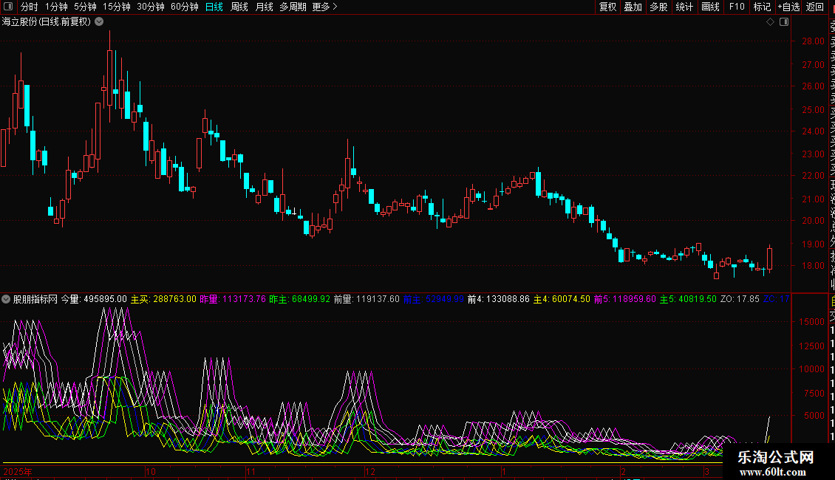The height and width of the screenshot is (480, 835).
Task: Open F10 company information
Action: pyautogui.click(x=737, y=7)
